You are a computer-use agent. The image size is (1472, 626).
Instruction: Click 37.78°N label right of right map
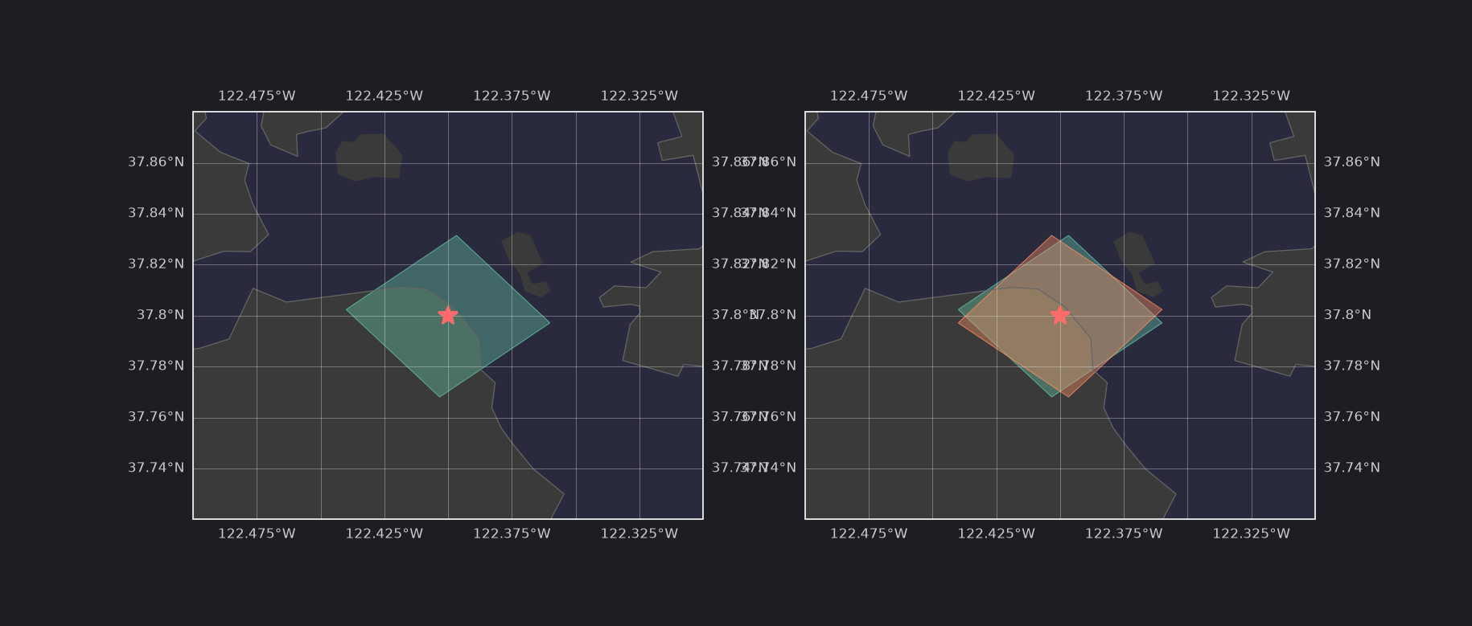coord(1352,366)
